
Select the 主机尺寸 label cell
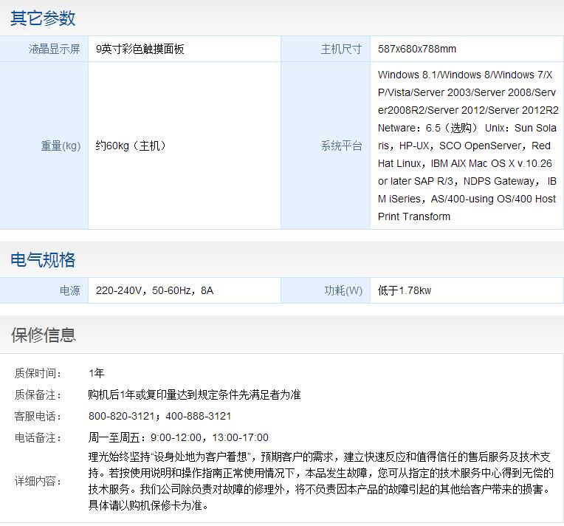326,49
